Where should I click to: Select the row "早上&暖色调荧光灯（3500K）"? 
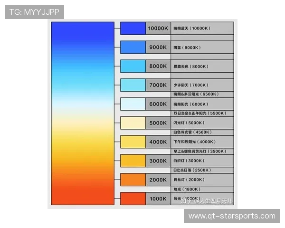click(x=202, y=151)
